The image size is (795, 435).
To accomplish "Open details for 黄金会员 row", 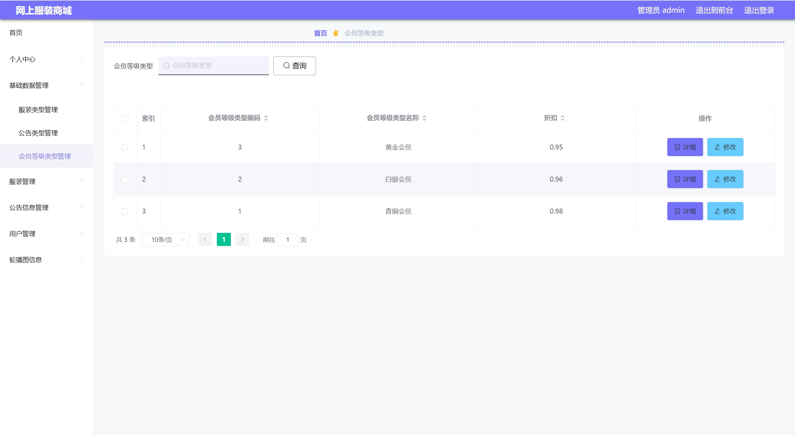I will (685, 147).
